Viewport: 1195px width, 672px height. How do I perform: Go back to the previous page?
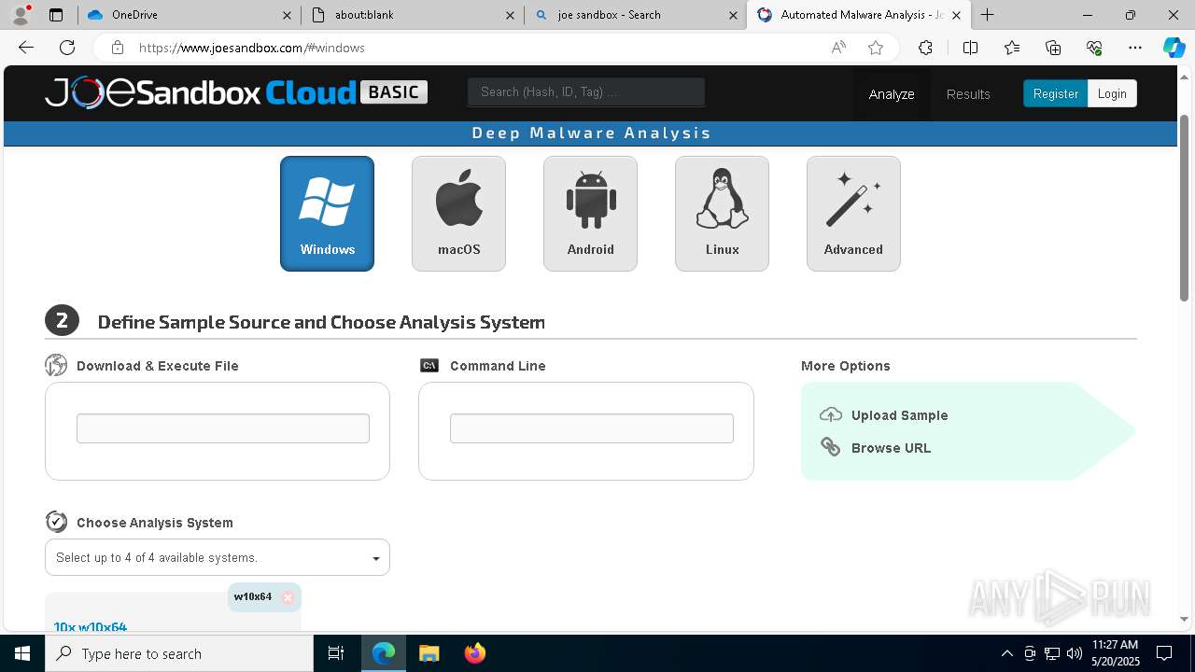click(26, 48)
